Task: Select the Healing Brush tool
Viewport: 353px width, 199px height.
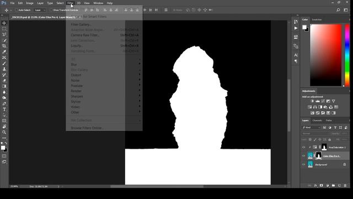Action: tap(4, 57)
